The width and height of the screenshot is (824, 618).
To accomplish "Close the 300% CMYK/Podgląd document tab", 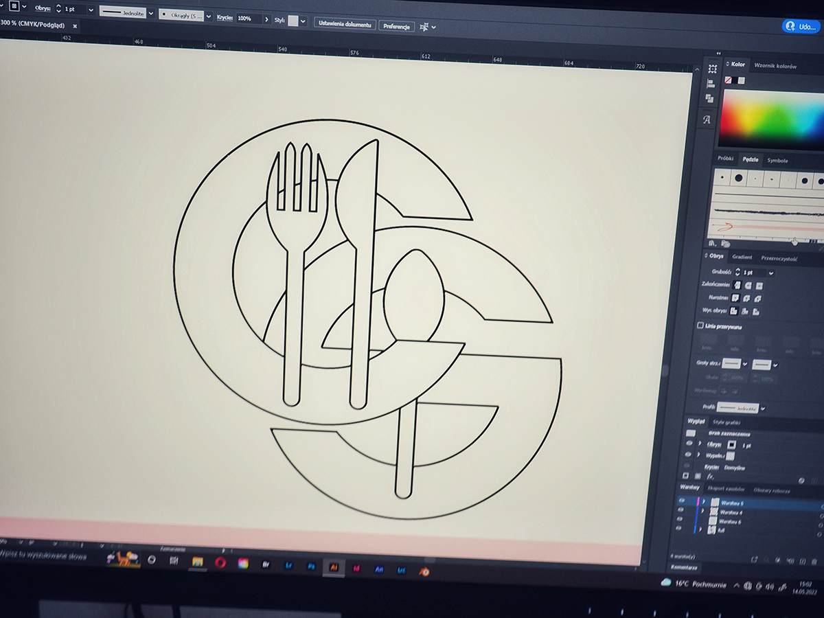I will [75, 26].
